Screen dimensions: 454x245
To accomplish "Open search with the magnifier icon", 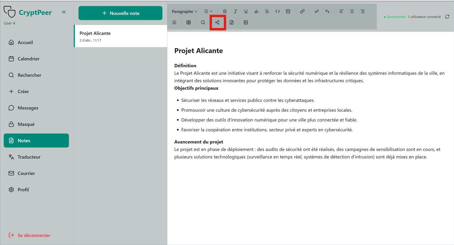I will 203,22.
